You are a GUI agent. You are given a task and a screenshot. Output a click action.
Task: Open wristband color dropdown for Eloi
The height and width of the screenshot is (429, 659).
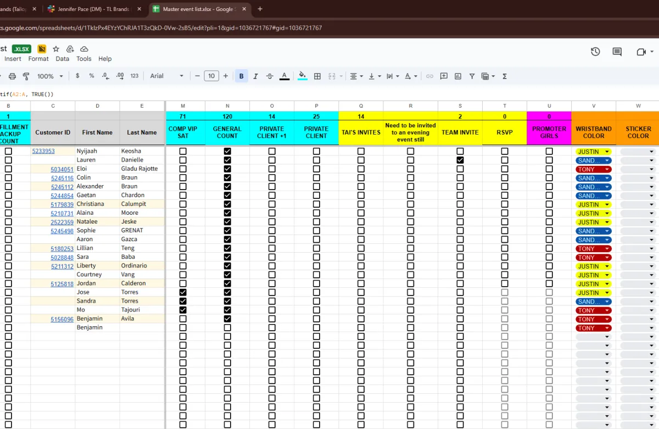point(607,169)
